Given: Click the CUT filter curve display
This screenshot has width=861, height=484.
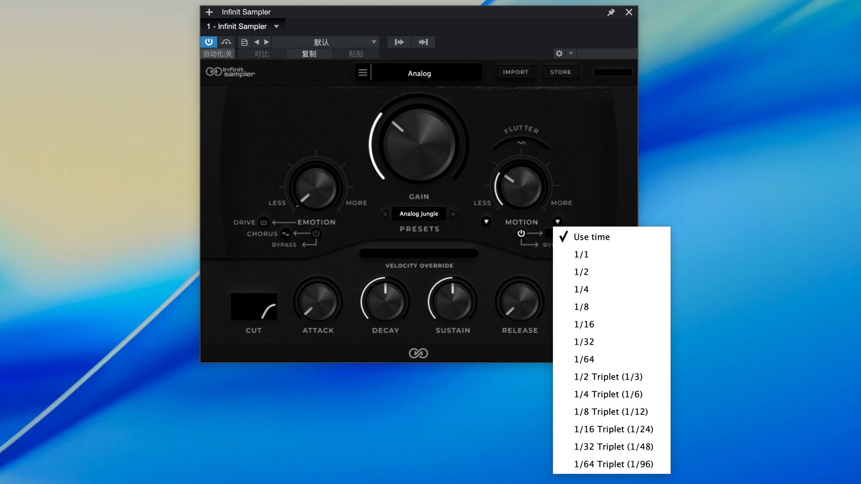Looking at the screenshot, I should (253, 307).
